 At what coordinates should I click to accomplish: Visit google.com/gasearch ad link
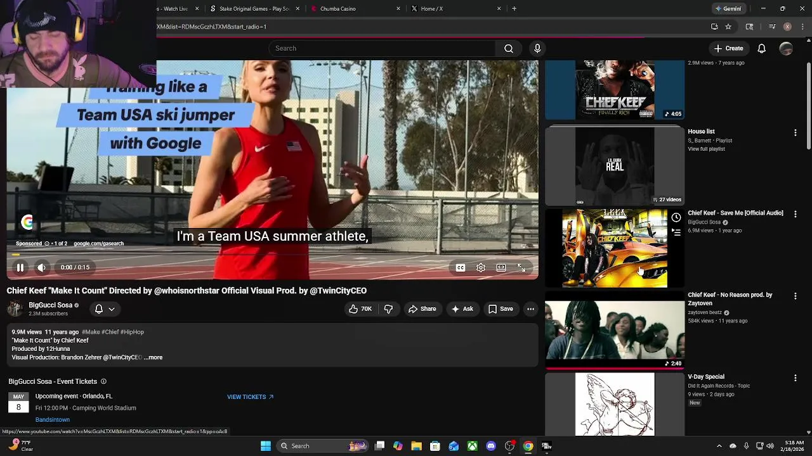pyautogui.click(x=98, y=243)
